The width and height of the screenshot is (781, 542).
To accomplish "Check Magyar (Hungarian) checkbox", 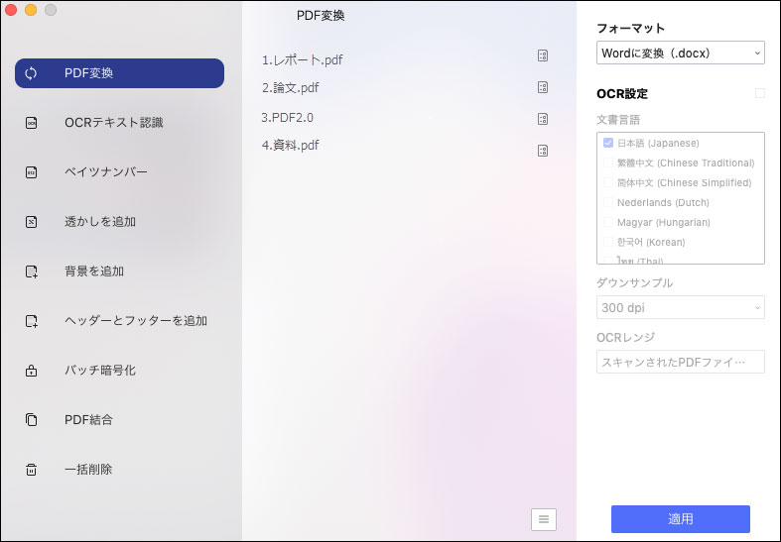I will pos(607,222).
